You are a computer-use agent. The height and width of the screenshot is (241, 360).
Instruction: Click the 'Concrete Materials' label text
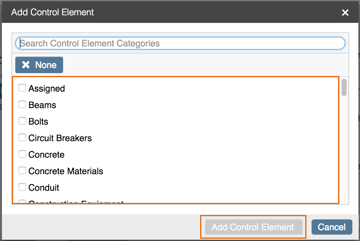[66, 171]
